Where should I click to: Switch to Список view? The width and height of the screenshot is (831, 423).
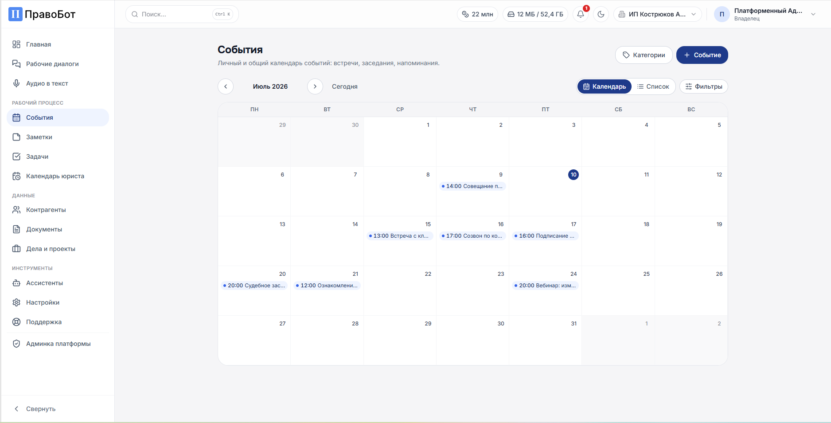[653, 86]
